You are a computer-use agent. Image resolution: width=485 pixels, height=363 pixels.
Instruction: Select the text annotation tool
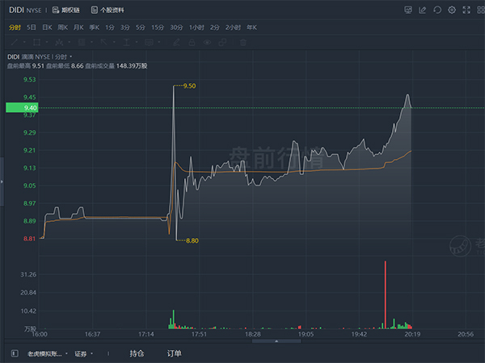coord(127,42)
